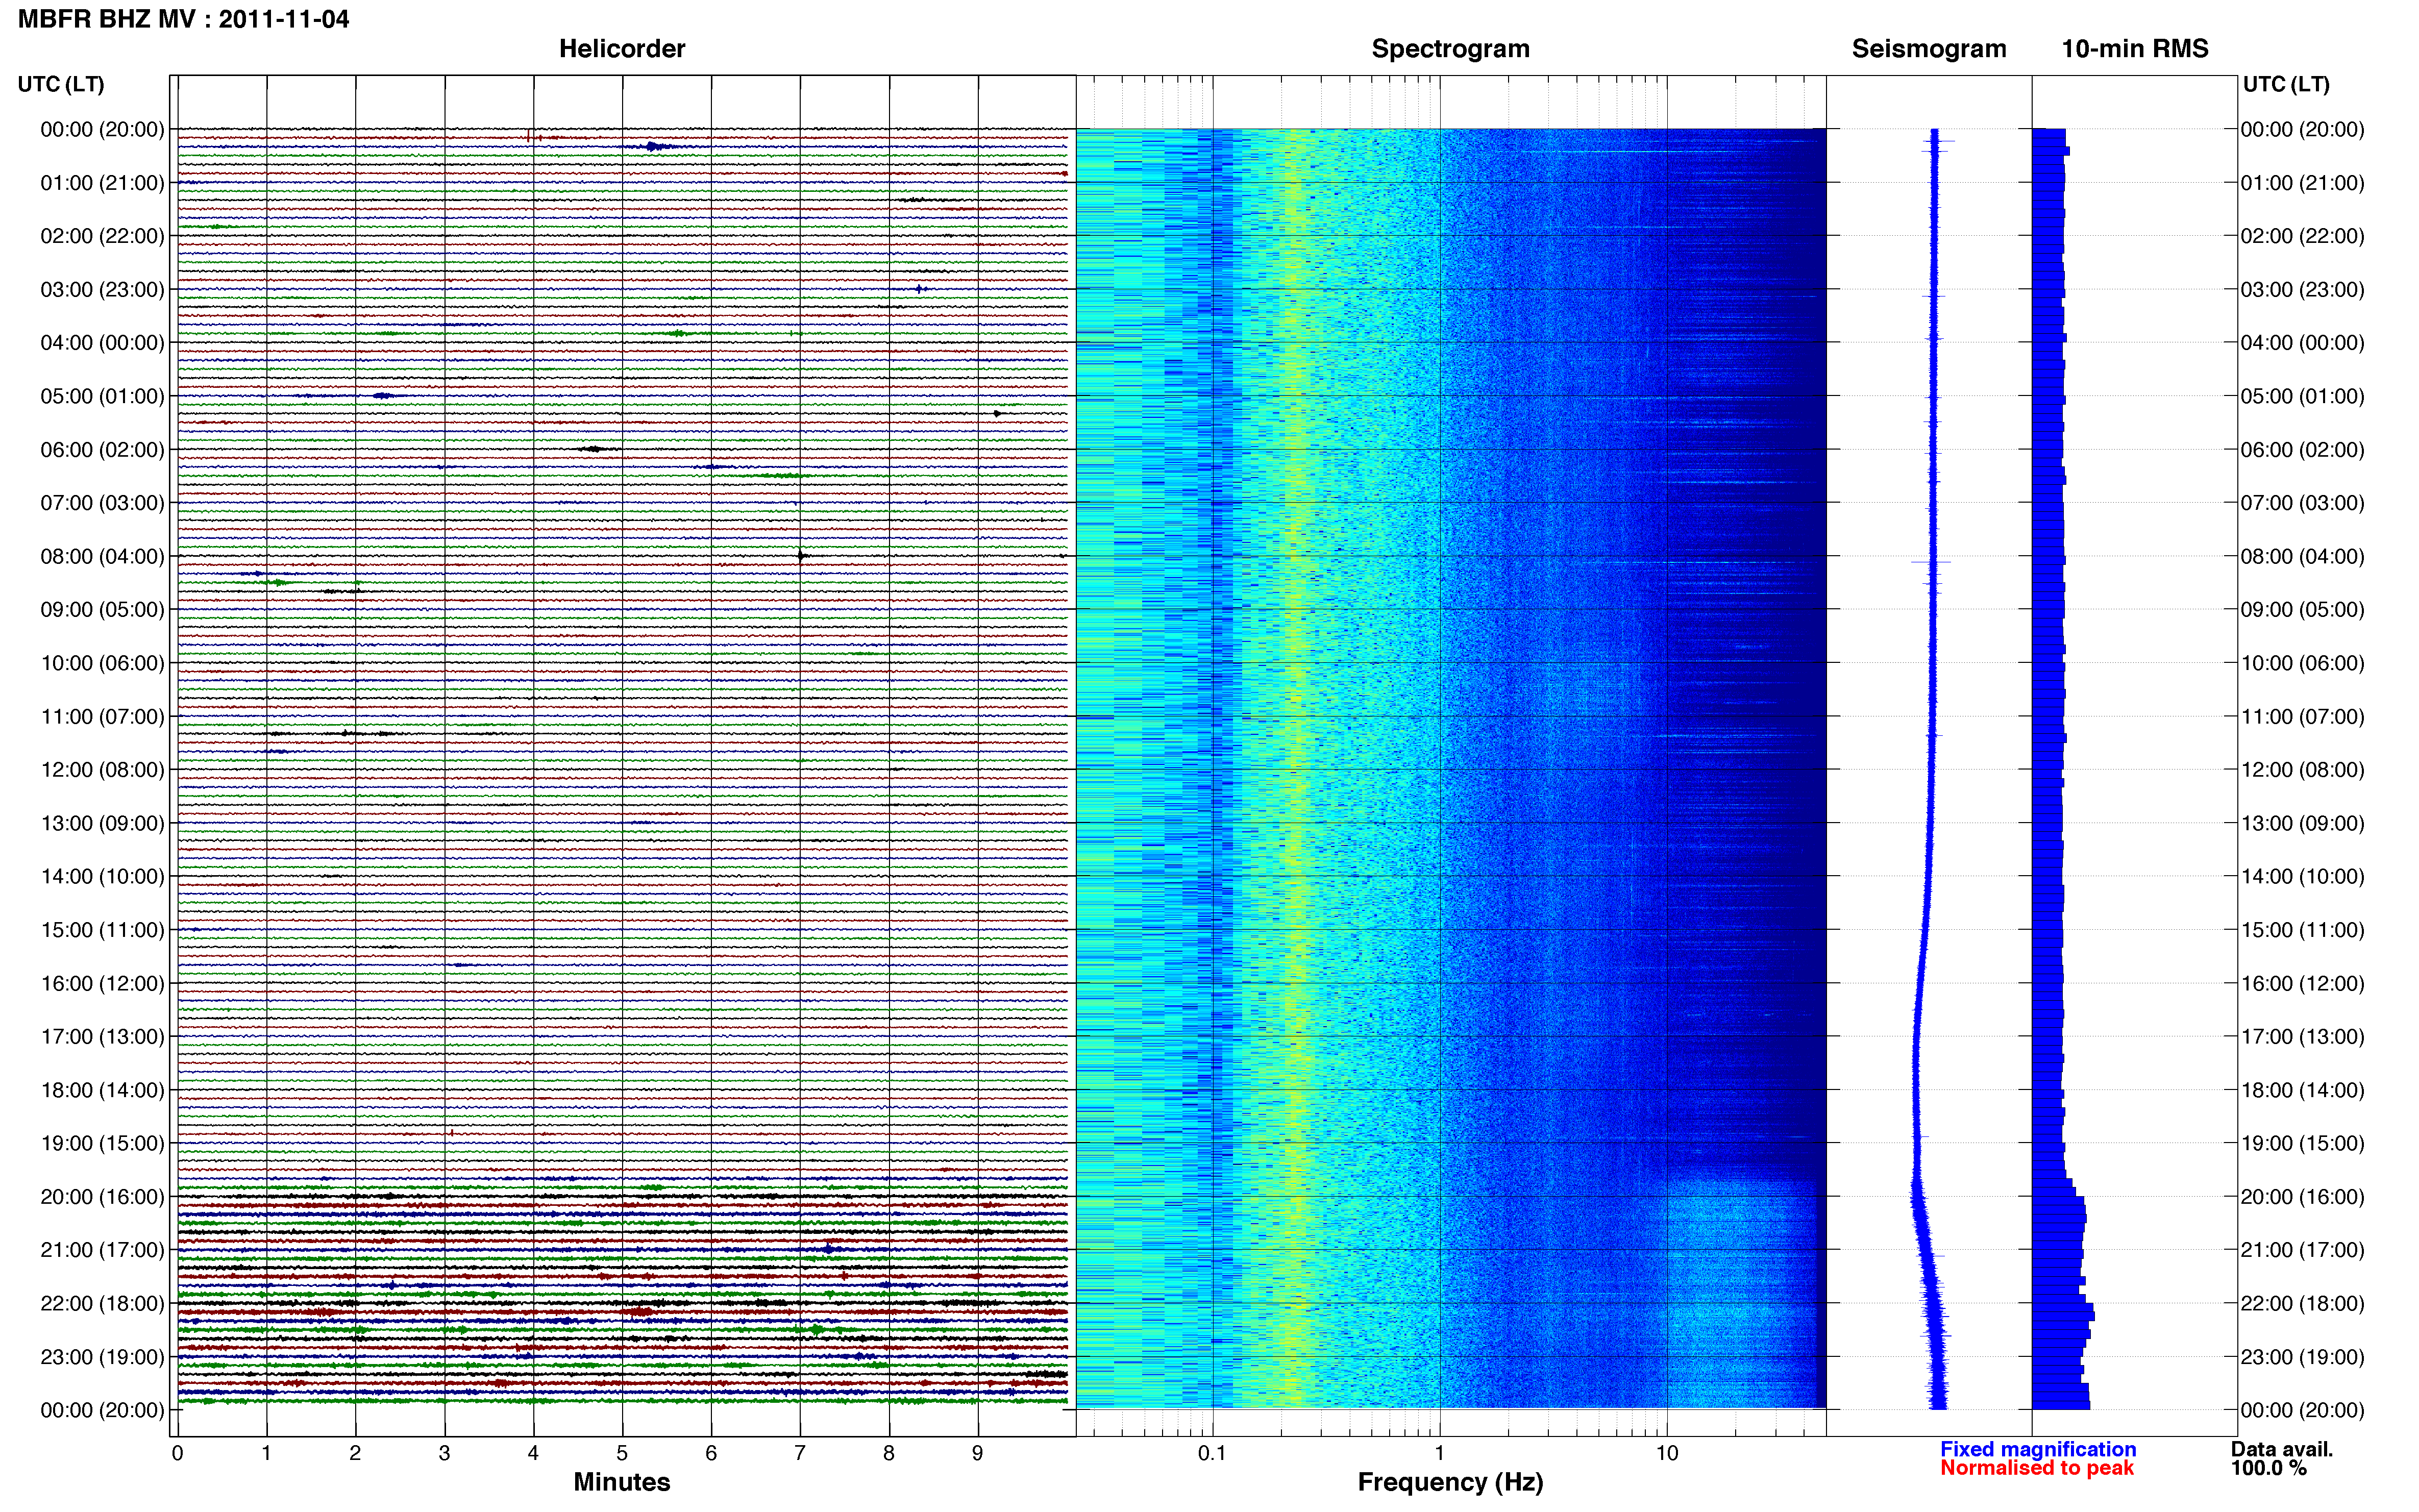The height and width of the screenshot is (1512, 2419).
Task: Click the 0.1 tick on the Frequency axis
Action: [1212, 1454]
